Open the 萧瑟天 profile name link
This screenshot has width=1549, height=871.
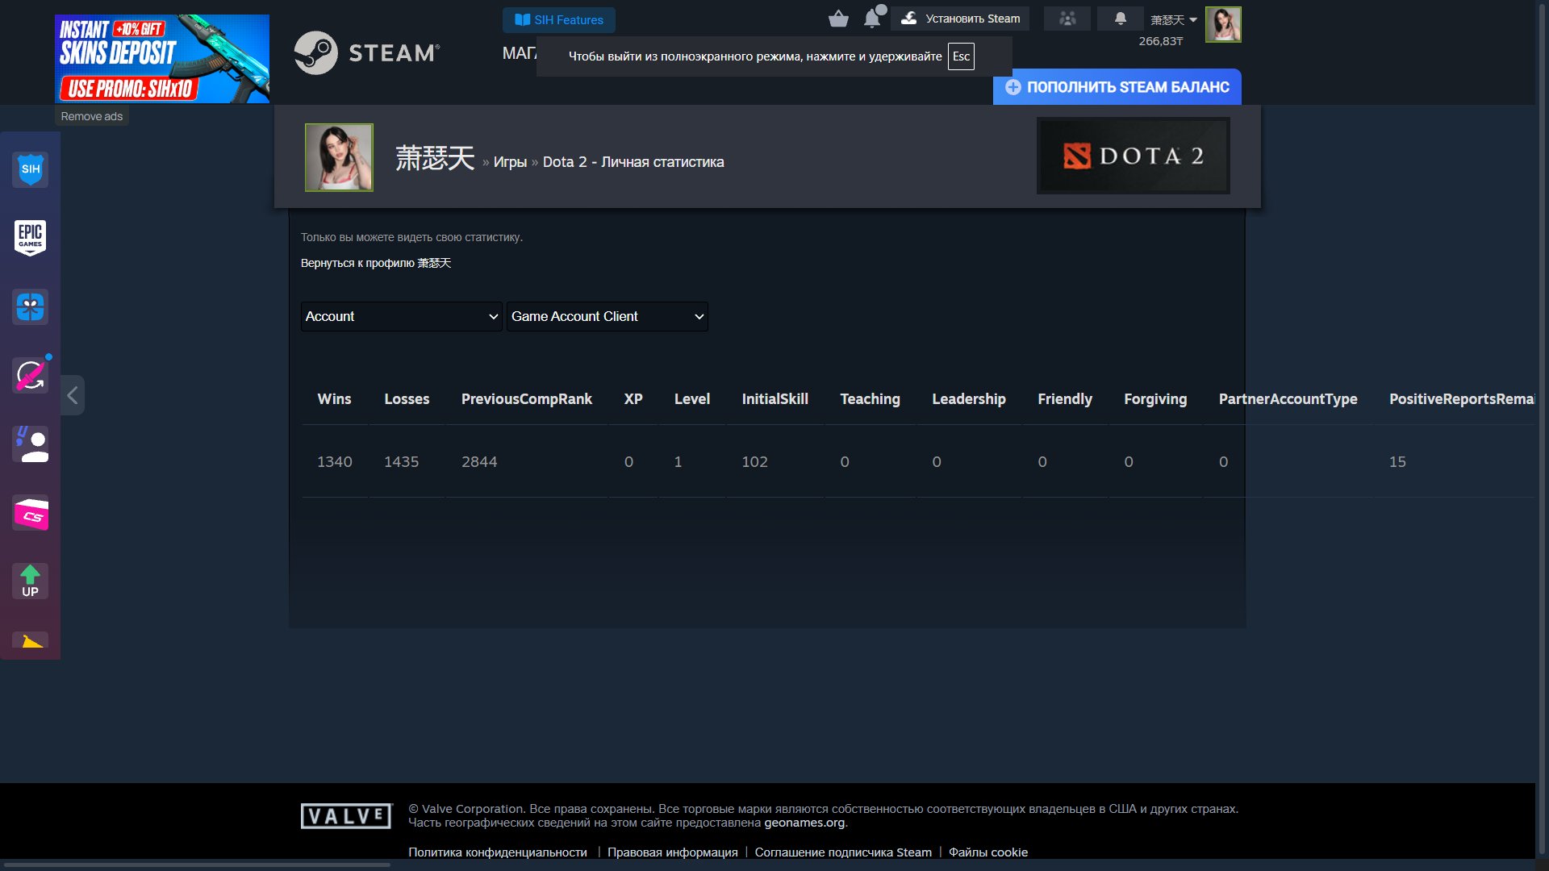click(435, 158)
